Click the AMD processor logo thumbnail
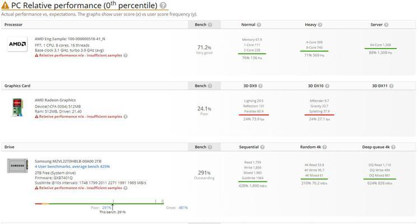418x224 pixels. click(x=17, y=44)
